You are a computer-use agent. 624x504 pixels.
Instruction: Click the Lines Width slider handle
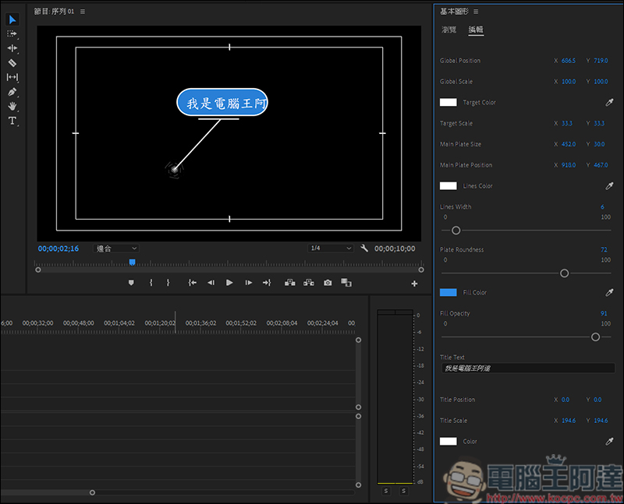(x=456, y=230)
